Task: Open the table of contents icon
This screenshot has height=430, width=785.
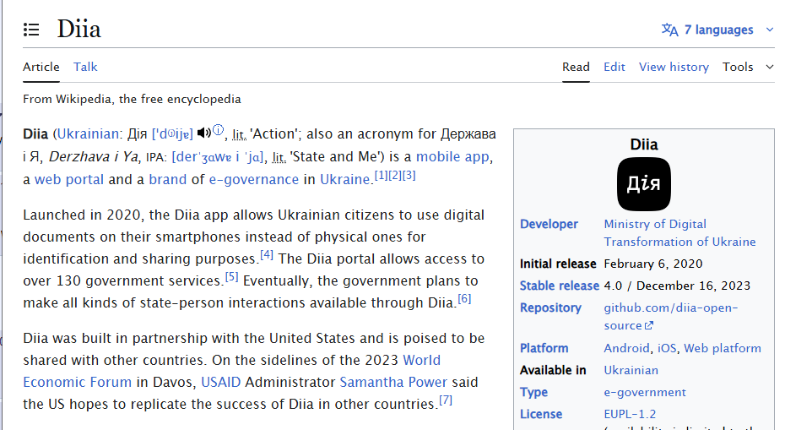Action: [x=31, y=30]
